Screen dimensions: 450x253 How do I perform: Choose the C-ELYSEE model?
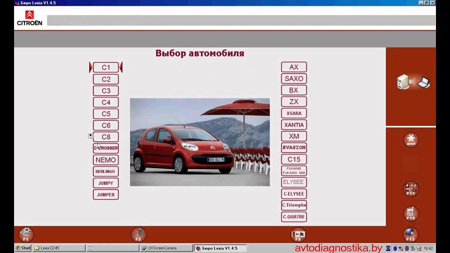[x=294, y=194]
